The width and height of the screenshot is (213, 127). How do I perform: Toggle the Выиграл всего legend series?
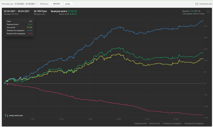[140, 123]
